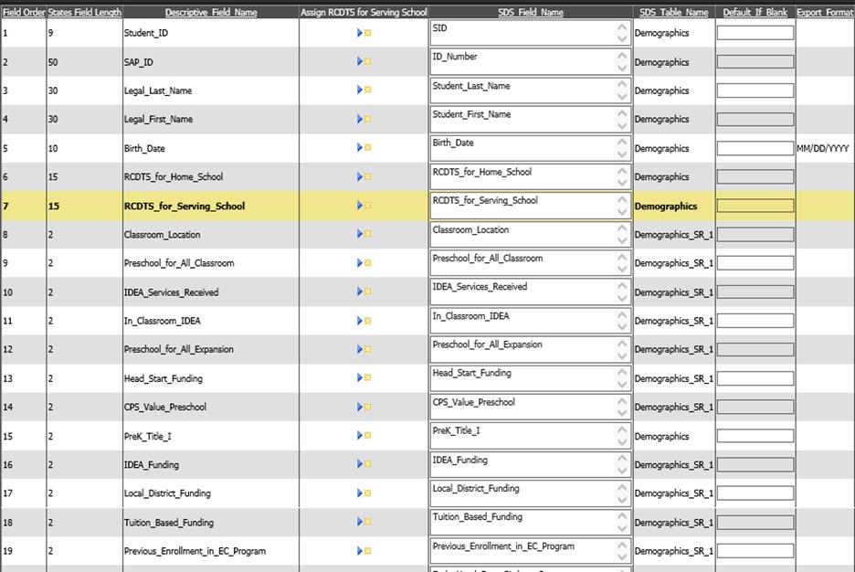Click the Birth_Date SDS field name text box
Screen dimensions: 855x572
point(522,148)
